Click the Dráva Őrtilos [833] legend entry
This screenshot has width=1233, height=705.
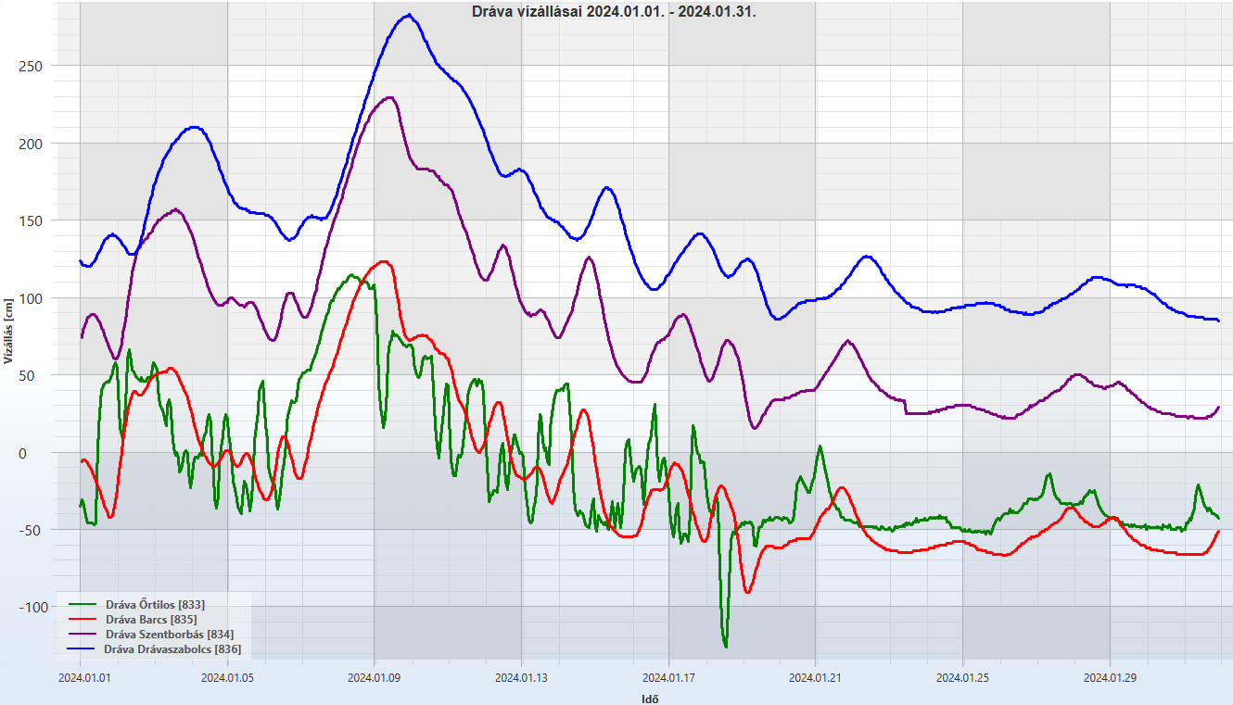pos(155,605)
